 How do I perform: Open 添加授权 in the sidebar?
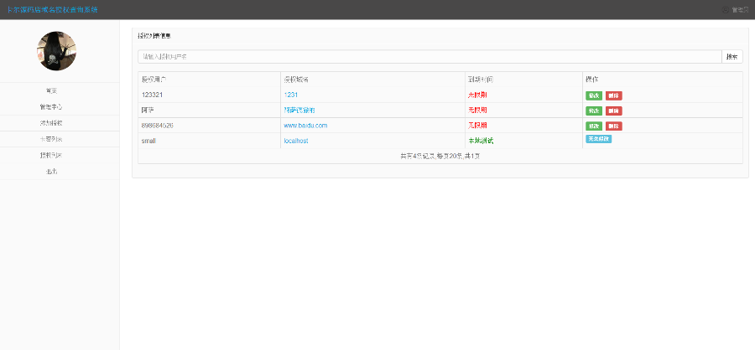(51, 123)
